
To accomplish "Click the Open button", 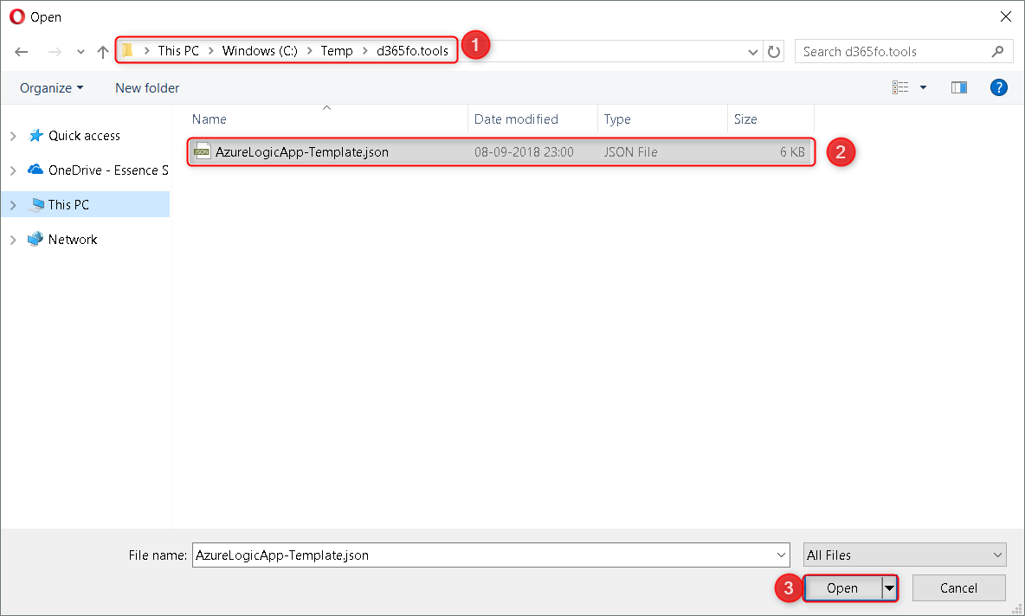I will click(x=841, y=588).
